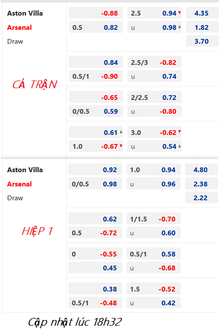Pick Arsenal 0.5 handicap at 0.82
Screen dimensions: 219x330
point(96,27)
